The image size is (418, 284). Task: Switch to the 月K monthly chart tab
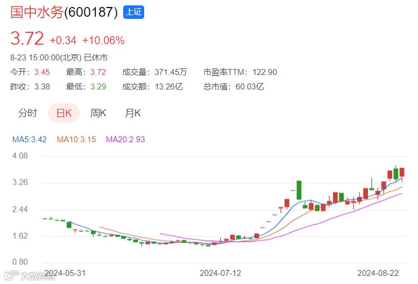[133, 113]
